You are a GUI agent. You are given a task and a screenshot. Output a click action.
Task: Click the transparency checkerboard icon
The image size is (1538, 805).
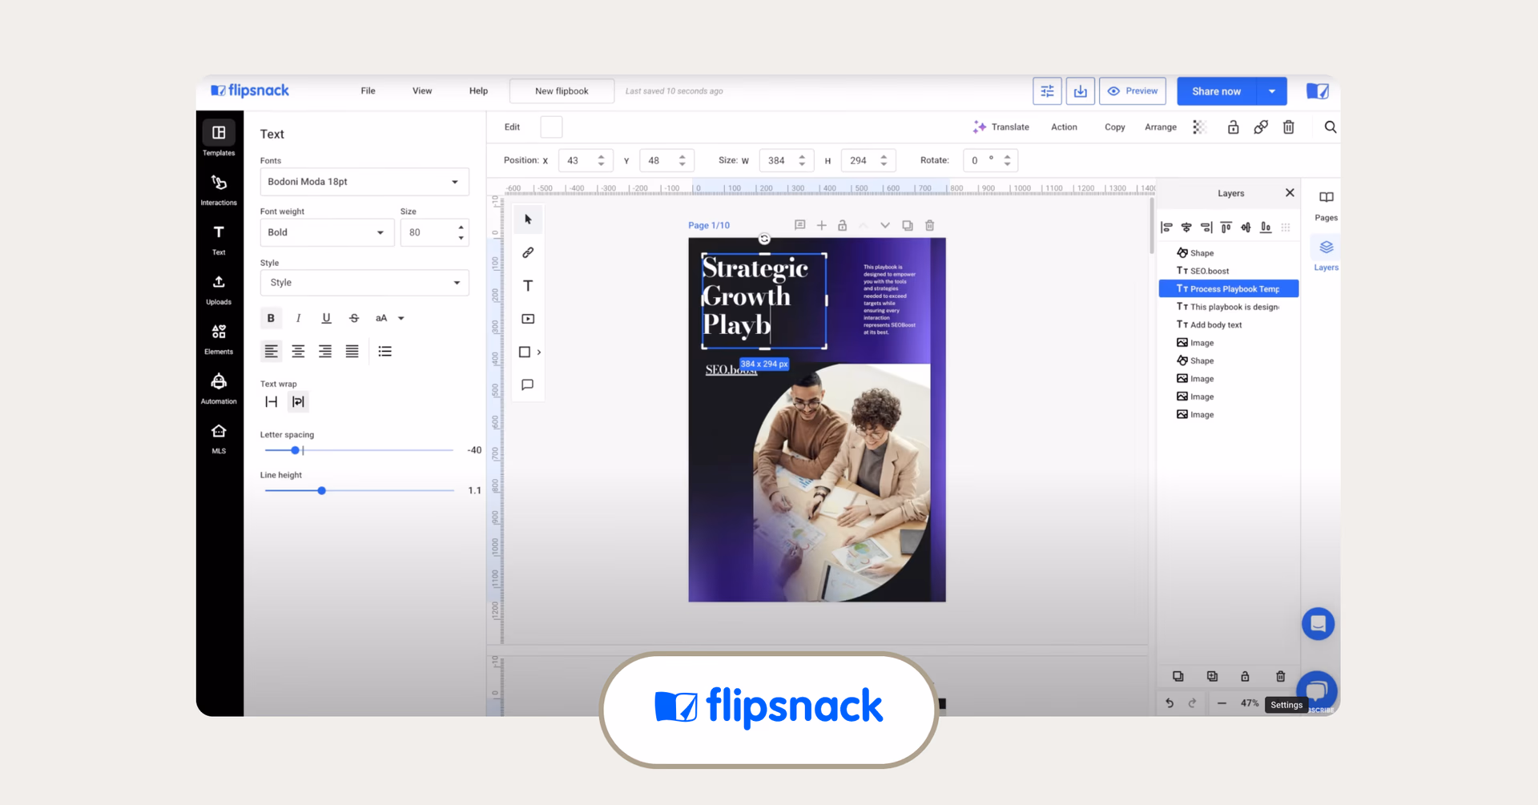tap(1199, 127)
